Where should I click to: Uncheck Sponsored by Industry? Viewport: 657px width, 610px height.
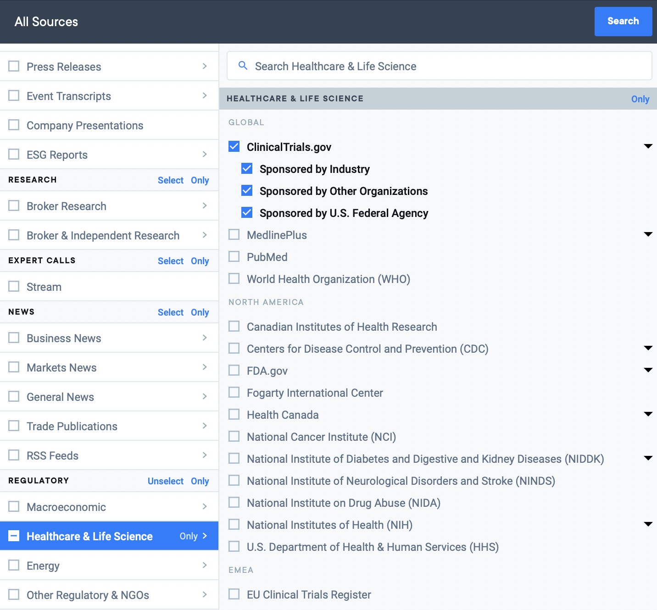247,168
